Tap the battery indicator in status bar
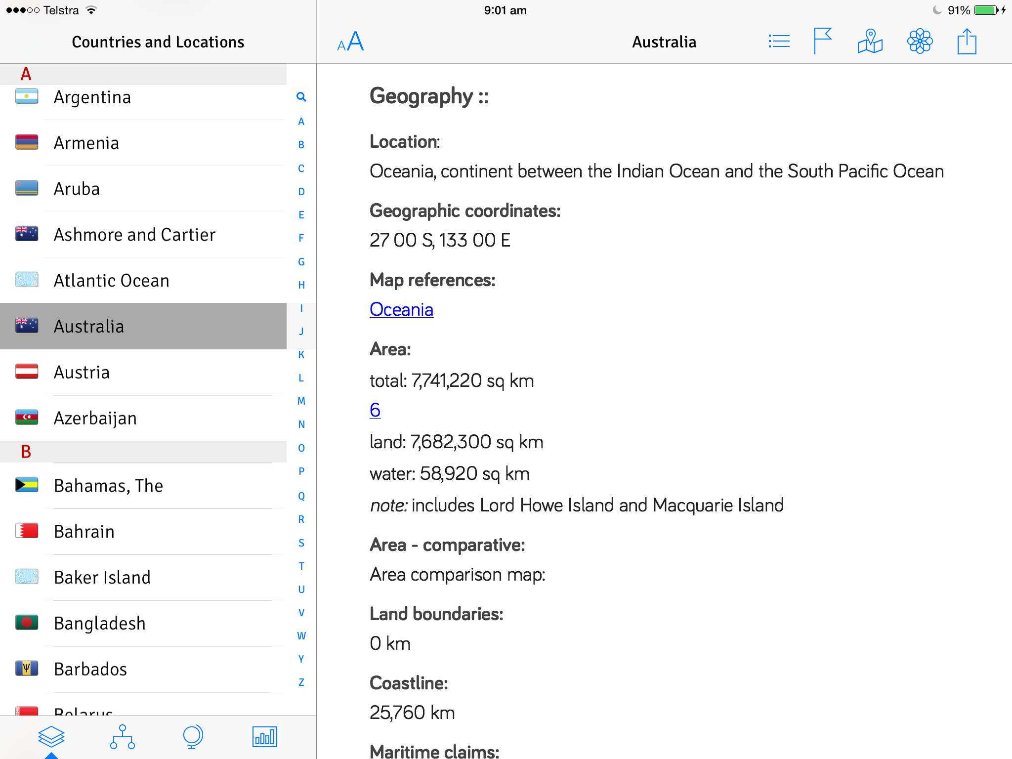The width and height of the screenshot is (1012, 759). (x=986, y=10)
